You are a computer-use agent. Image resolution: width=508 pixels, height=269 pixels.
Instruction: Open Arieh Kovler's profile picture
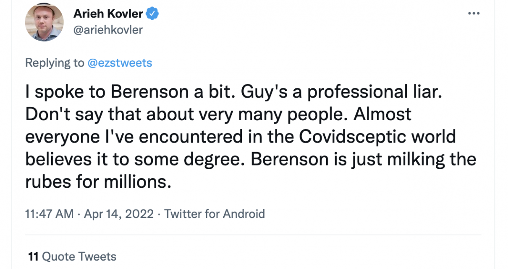[x=44, y=22]
